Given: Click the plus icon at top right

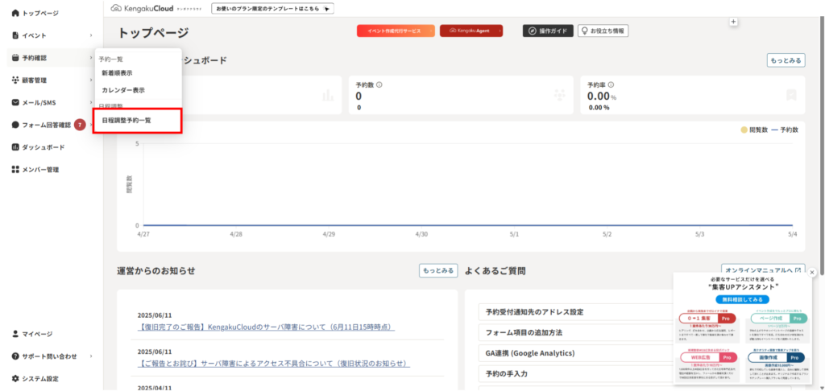Looking at the screenshot, I should (x=734, y=22).
